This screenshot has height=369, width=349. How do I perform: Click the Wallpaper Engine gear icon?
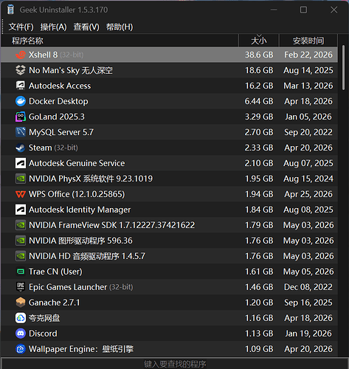[21, 349]
